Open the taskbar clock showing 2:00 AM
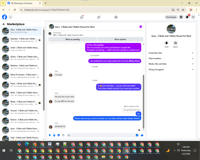 186,150
